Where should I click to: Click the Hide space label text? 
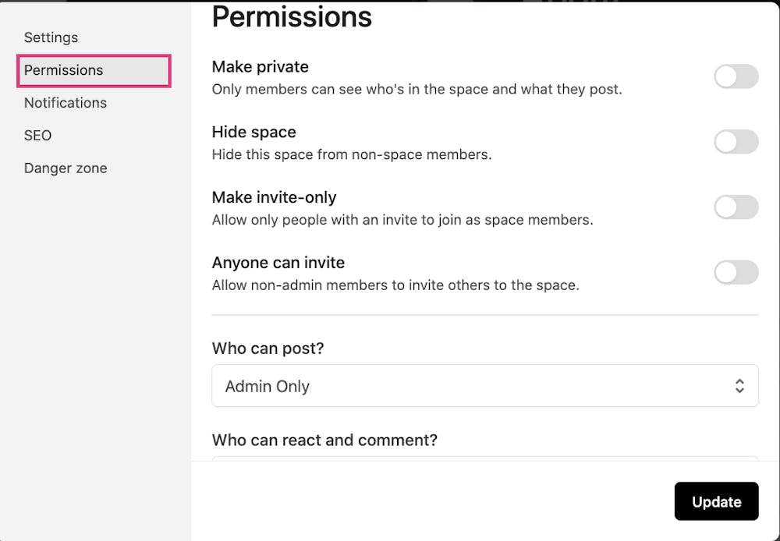[x=254, y=133]
